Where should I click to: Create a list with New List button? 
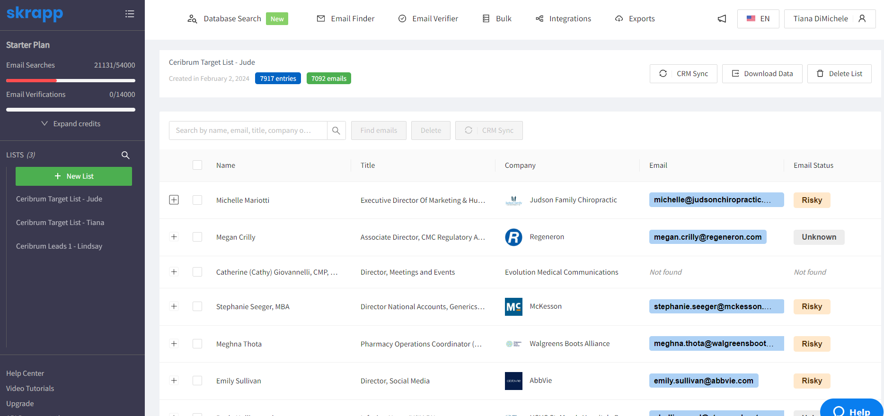point(74,176)
